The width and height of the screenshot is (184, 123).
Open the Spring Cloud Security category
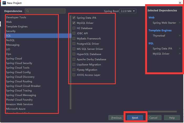(19, 63)
